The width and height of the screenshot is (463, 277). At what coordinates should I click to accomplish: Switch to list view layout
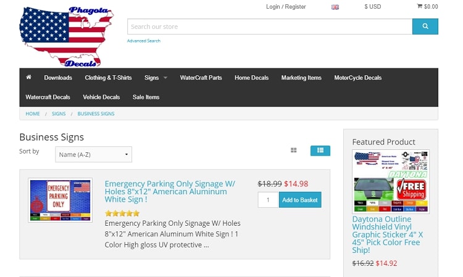tap(320, 151)
